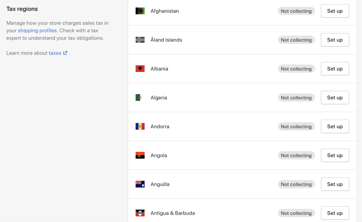Click Set up next to Albania
This screenshot has height=222, width=362.
pyautogui.click(x=335, y=69)
